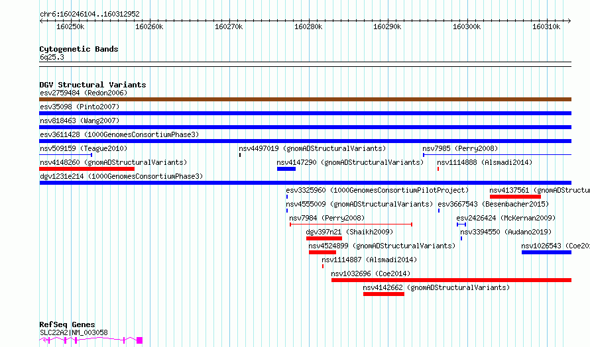The height and width of the screenshot is (347, 590).
Task: Open nsv1114887 (Alsmadi2014) label
Action: [x=369, y=260]
